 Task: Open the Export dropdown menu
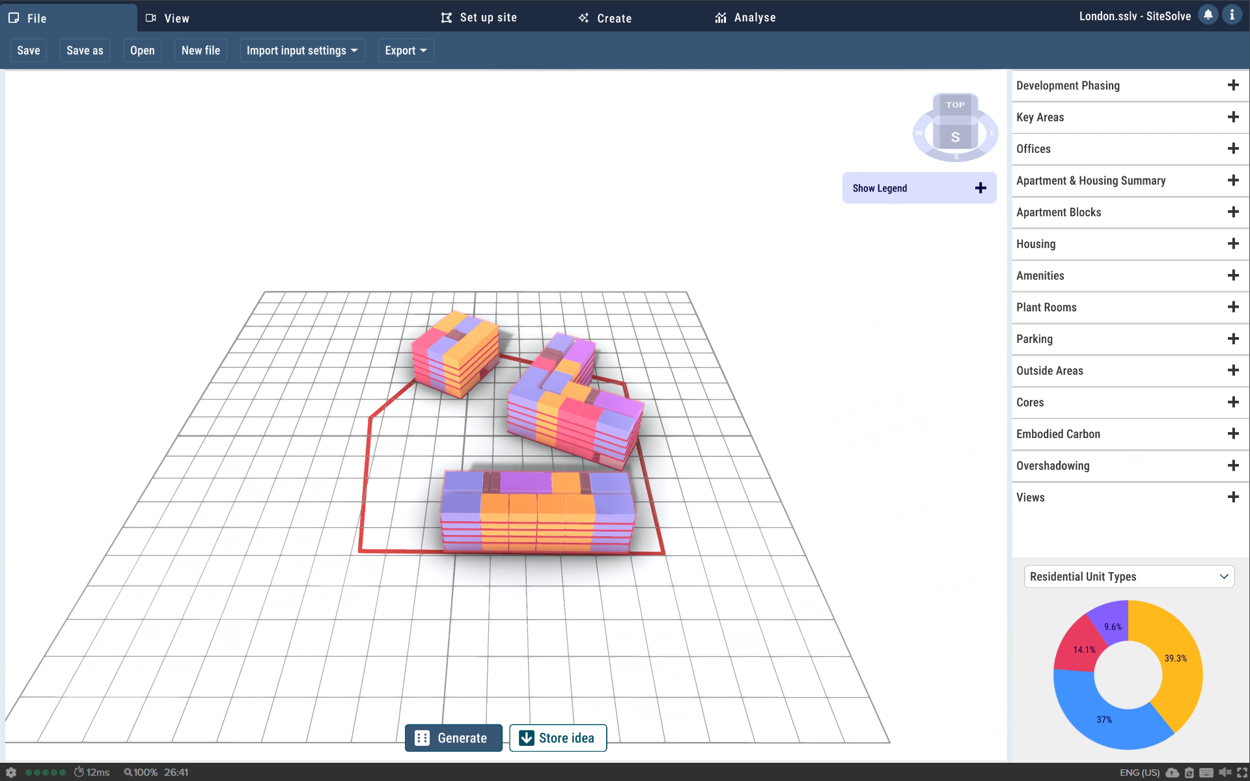(x=406, y=51)
